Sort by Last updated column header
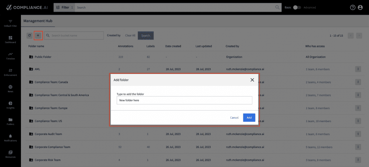 204,46
